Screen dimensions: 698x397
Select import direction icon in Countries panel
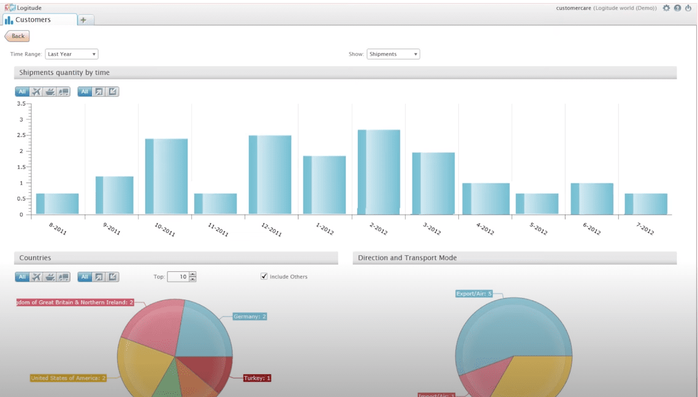(113, 277)
